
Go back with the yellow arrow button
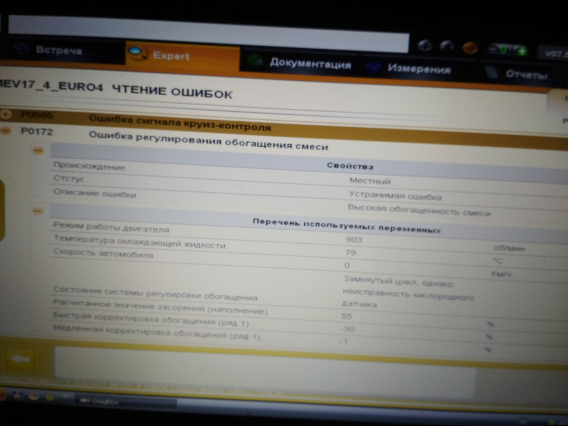(x=21, y=359)
